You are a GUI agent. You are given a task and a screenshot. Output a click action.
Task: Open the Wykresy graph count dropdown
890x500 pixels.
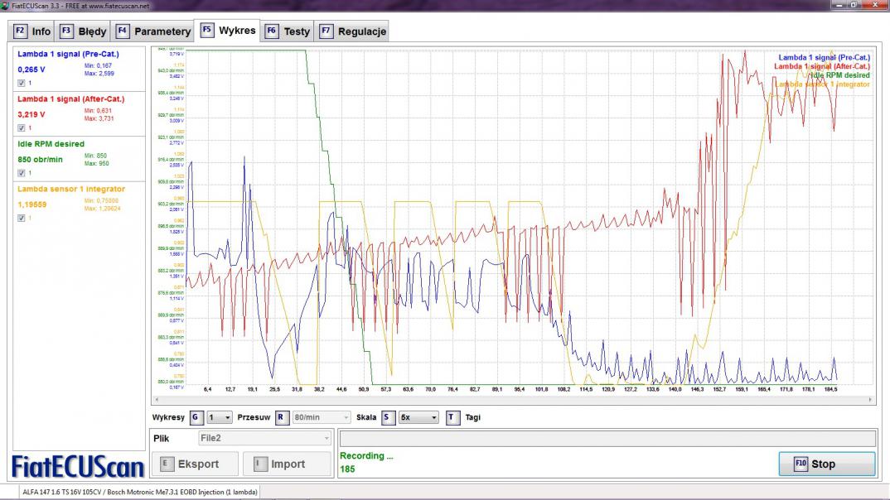point(220,418)
